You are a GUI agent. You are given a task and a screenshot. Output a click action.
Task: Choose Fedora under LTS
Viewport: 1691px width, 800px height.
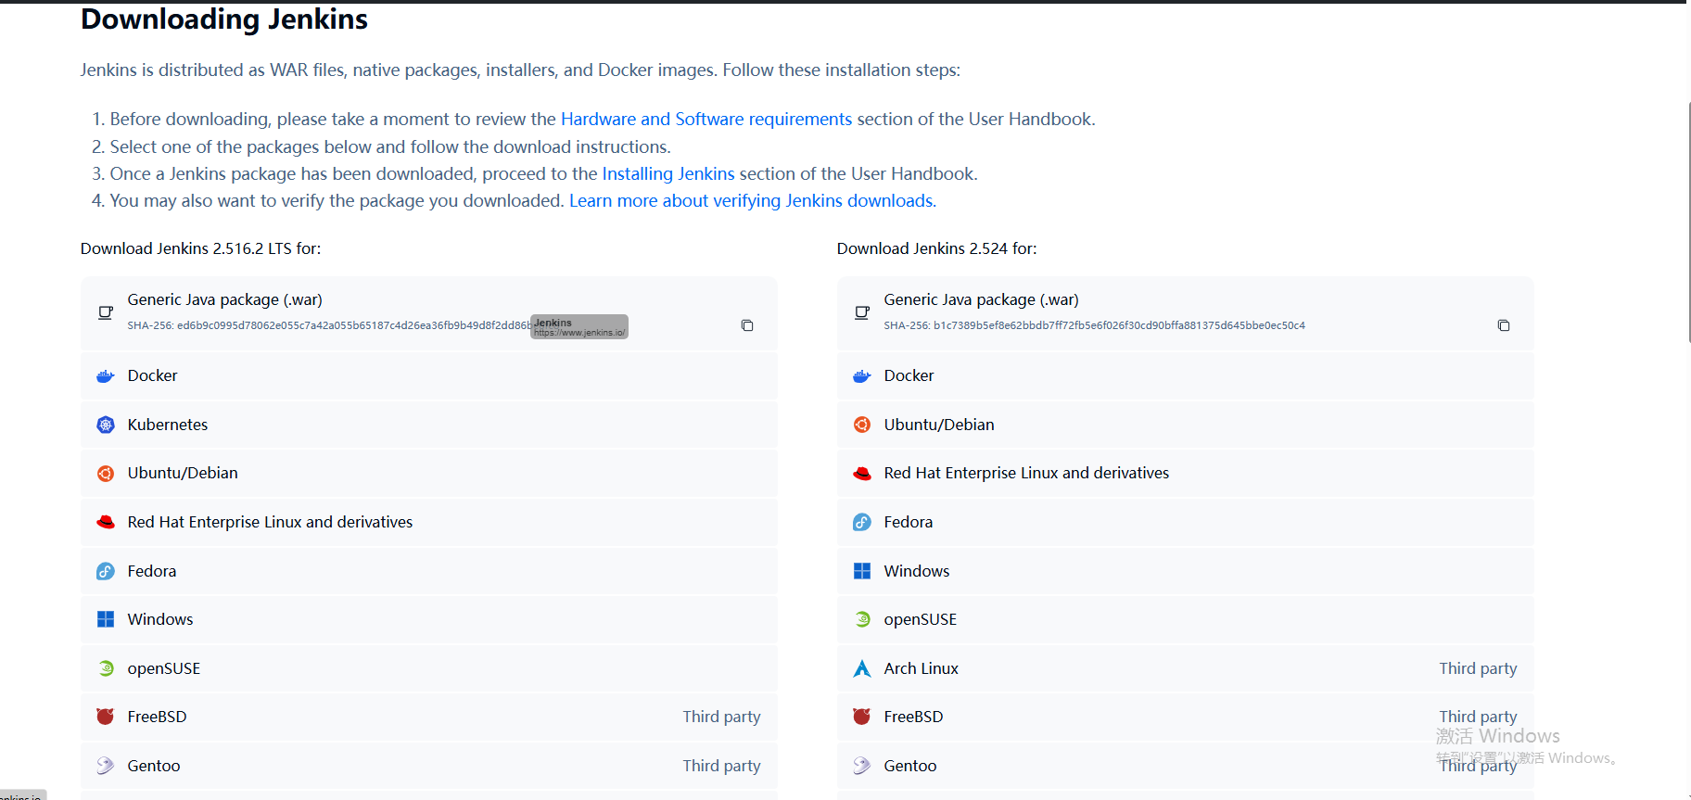click(429, 571)
